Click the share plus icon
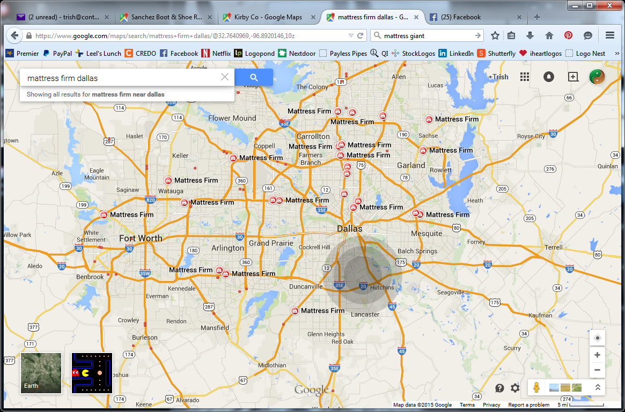The image size is (625, 412). pos(573,77)
